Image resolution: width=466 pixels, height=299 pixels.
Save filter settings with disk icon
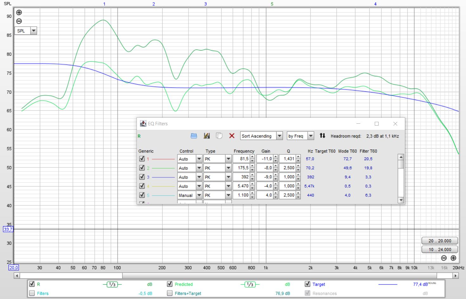[x=207, y=136]
